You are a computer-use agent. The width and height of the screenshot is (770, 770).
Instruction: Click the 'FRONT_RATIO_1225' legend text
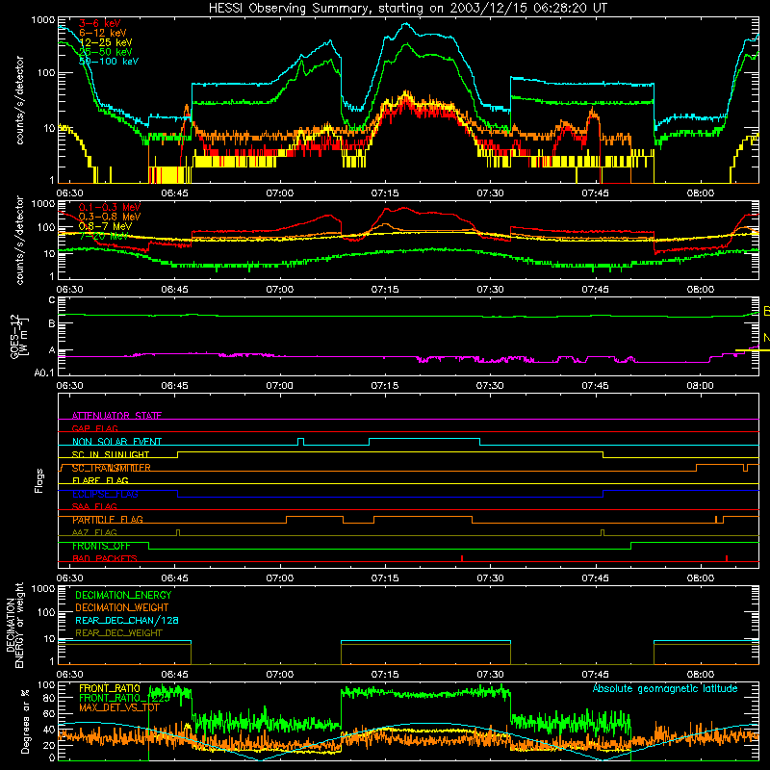click(124, 697)
